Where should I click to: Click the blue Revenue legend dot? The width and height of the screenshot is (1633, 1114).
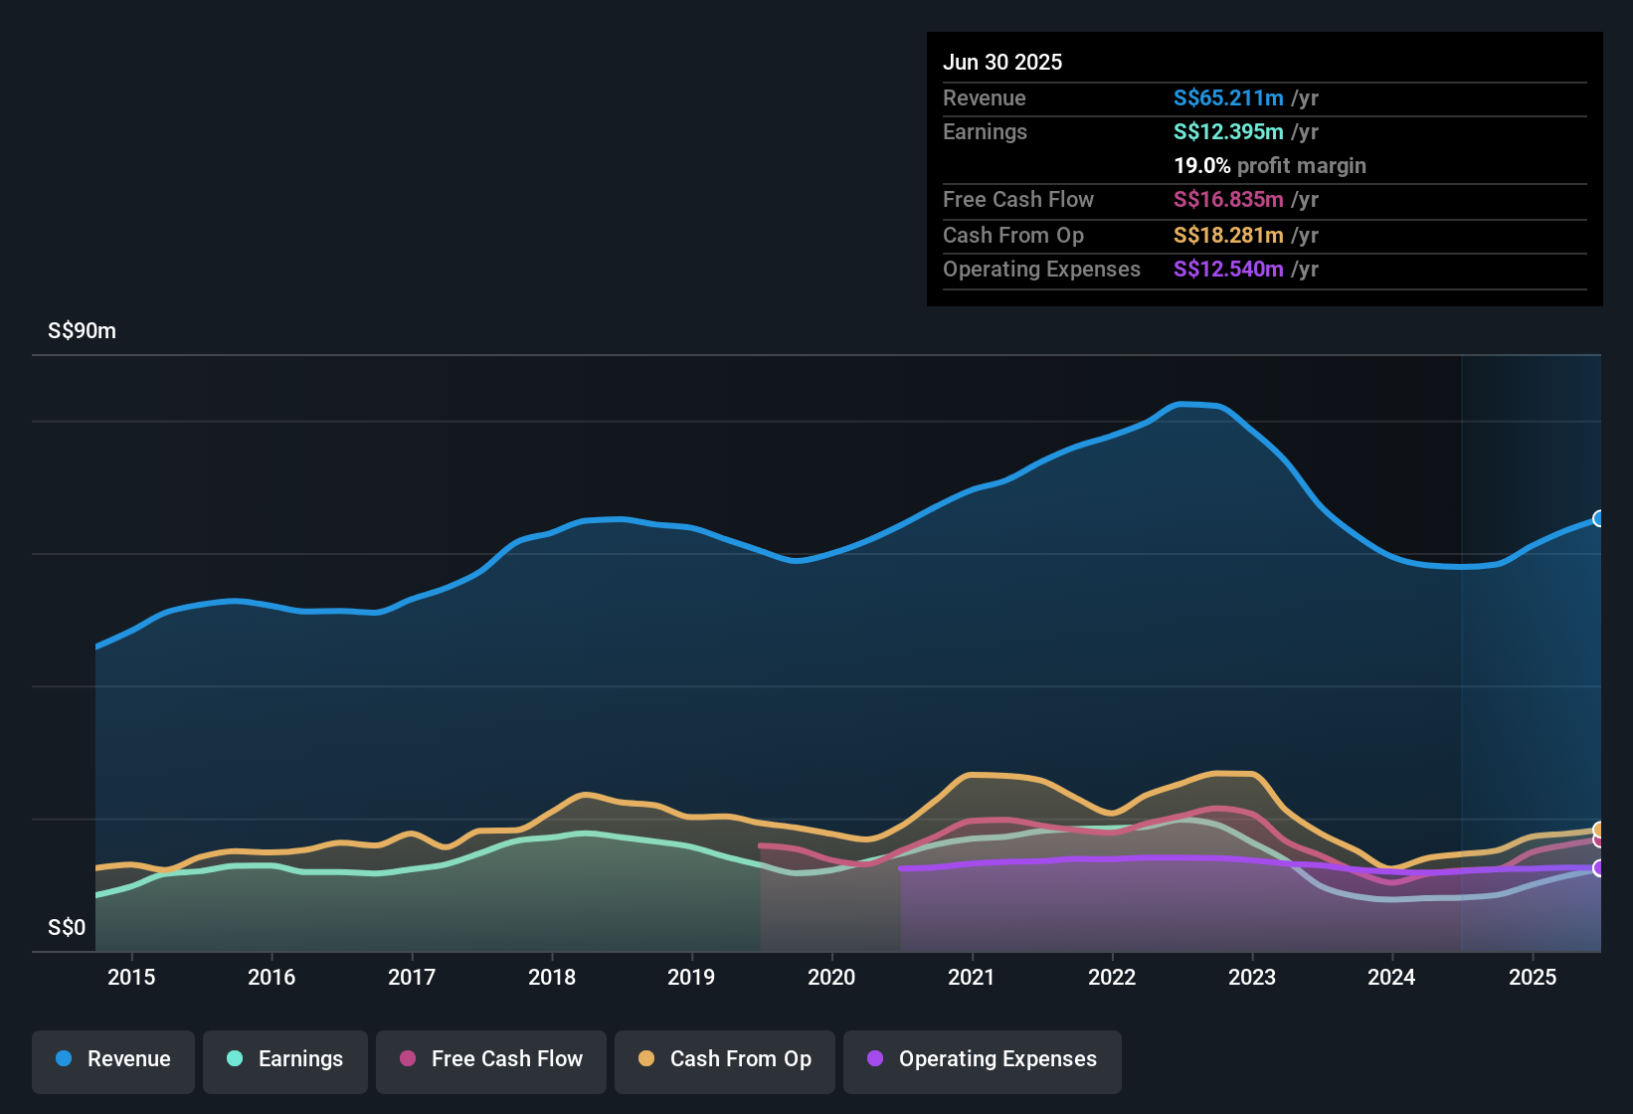pyautogui.click(x=64, y=1059)
